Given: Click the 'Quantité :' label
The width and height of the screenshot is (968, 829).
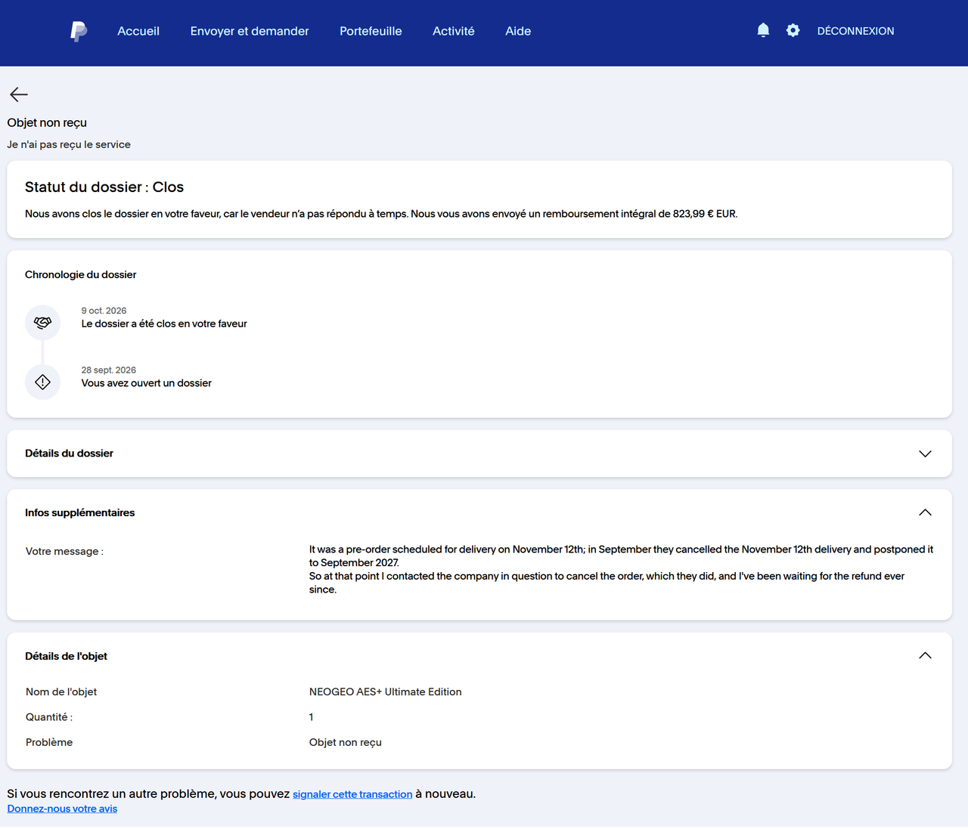Looking at the screenshot, I should [49, 717].
